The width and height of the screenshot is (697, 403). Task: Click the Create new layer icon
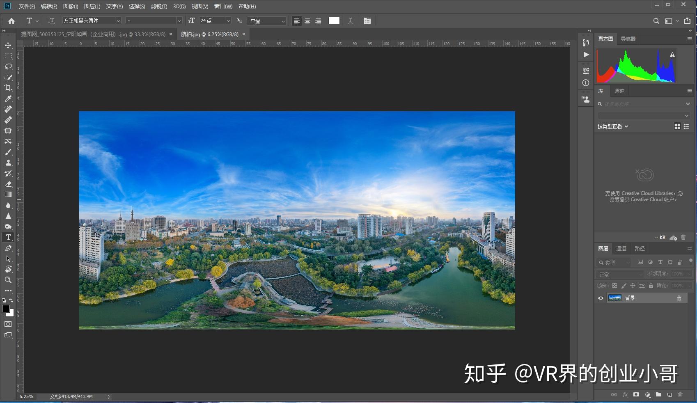click(x=669, y=395)
